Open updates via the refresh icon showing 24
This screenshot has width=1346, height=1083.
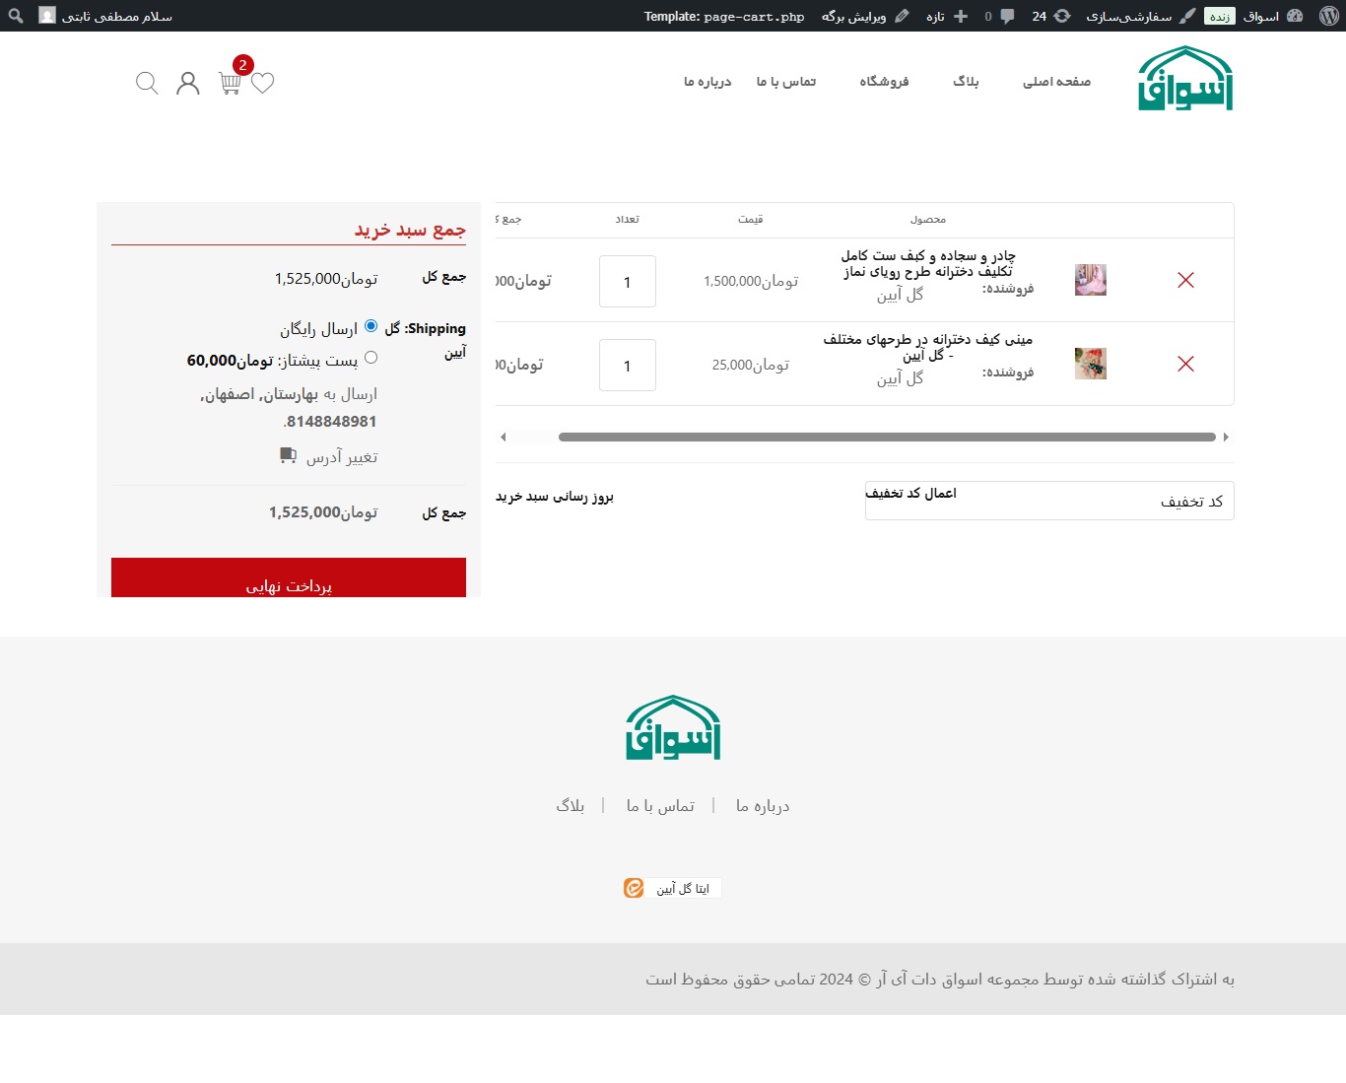pos(1060,16)
